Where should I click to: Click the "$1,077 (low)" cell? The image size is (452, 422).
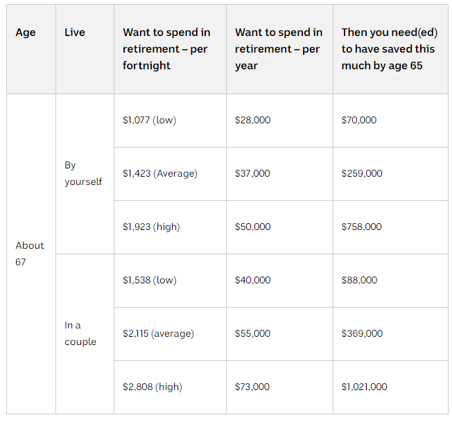click(150, 120)
